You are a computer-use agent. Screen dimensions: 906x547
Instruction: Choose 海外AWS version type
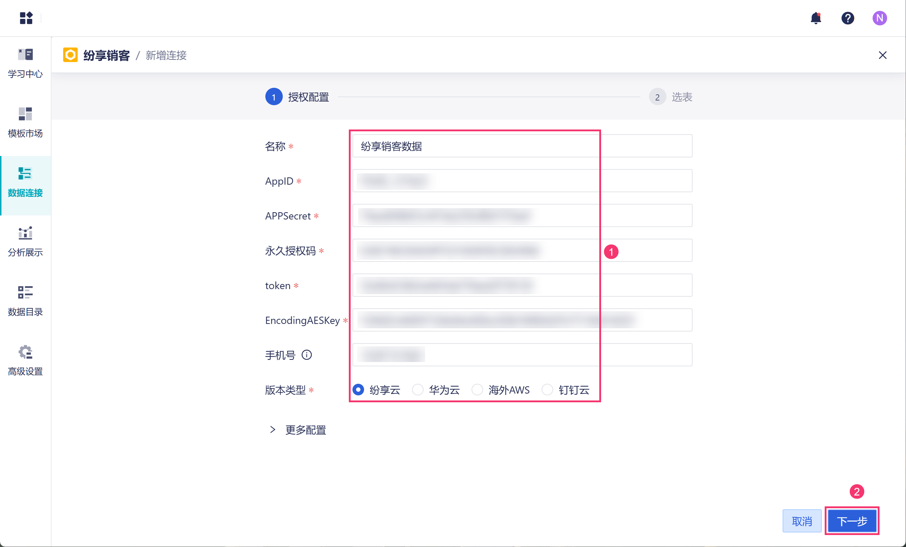coord(477,390)
